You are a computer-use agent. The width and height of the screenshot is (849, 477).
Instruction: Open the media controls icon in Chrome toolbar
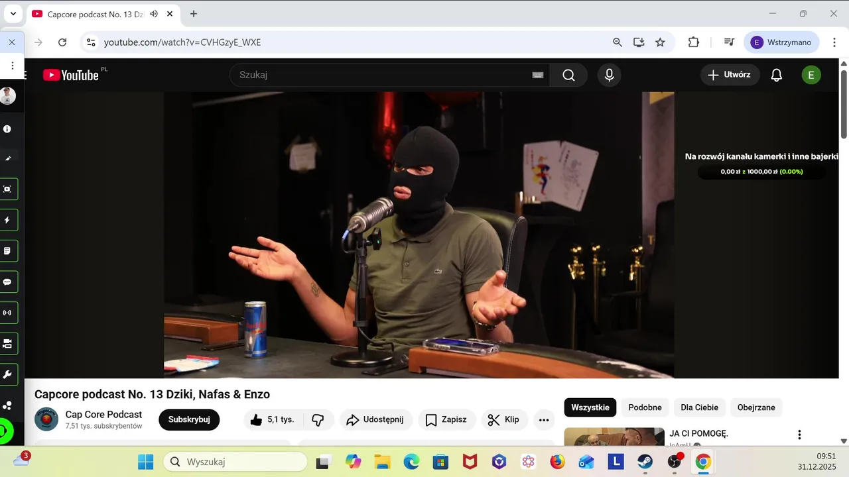729,42
